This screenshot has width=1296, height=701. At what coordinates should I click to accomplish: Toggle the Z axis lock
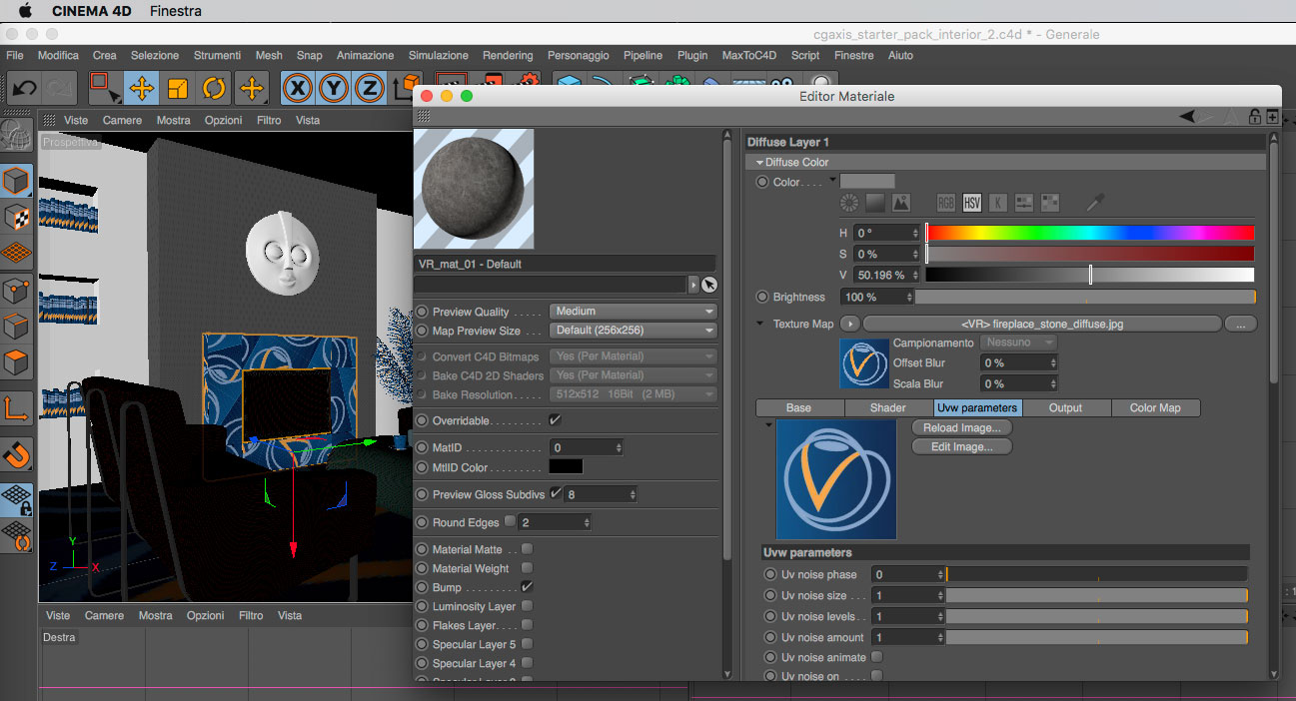[x=370, y=88]
